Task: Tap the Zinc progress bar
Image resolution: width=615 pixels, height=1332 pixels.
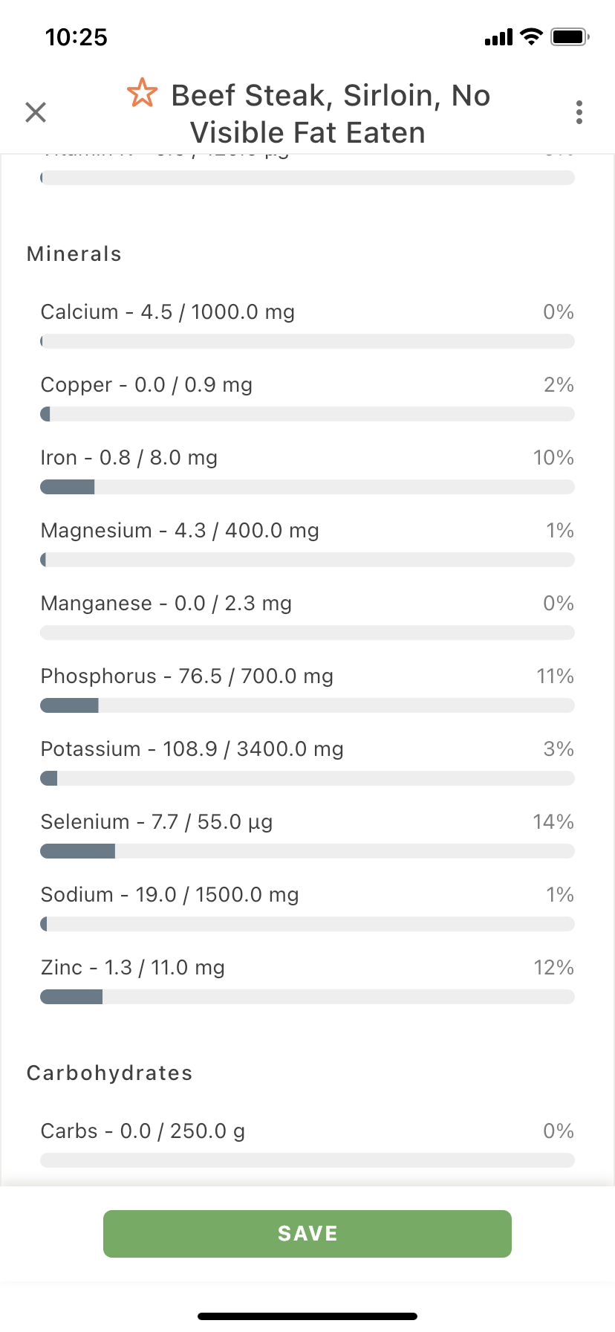Action: [307, 997]
